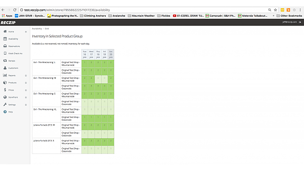Expand the Products submenu arrow
Viewport: 304px width, 171px height.
click(26, 83)
